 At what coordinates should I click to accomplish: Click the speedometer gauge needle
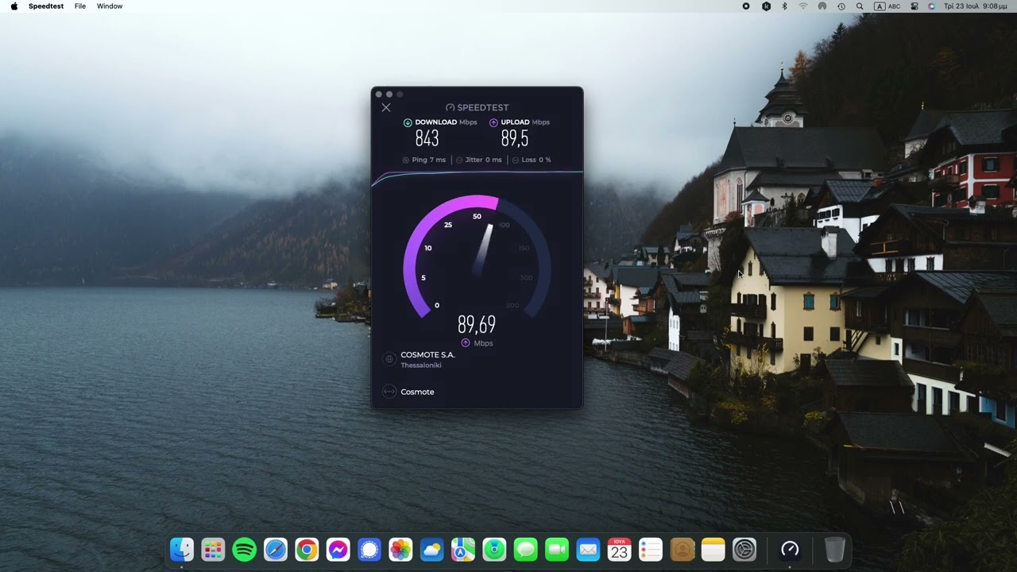(484, 249)
